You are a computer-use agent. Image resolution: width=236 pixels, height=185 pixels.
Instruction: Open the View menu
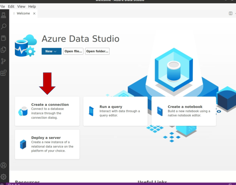(21, 7)
